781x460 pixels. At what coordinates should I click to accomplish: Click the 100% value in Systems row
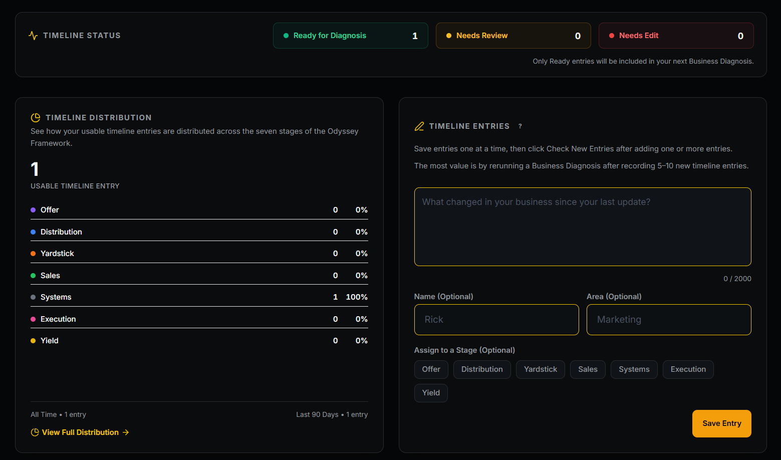tap(357, 297)
